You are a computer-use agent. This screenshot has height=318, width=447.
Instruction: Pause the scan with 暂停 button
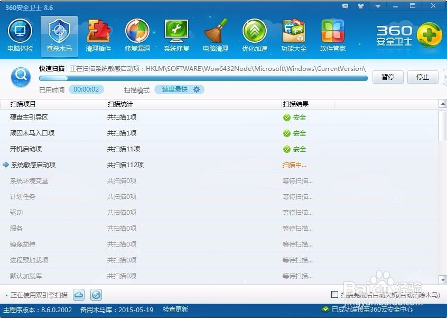pos(388,77)
